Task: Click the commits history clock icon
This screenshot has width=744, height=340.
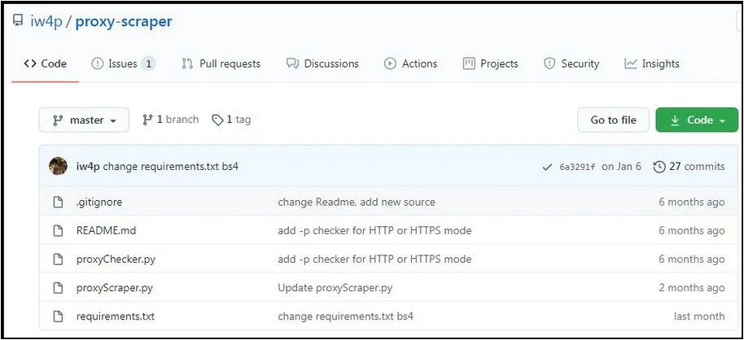Action: click(659, 167)
